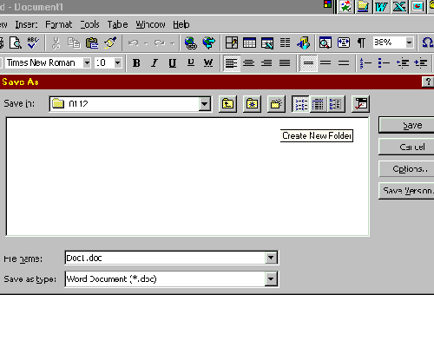
Task: Toggle Bold formatting
Action: [x=136, y=62]
